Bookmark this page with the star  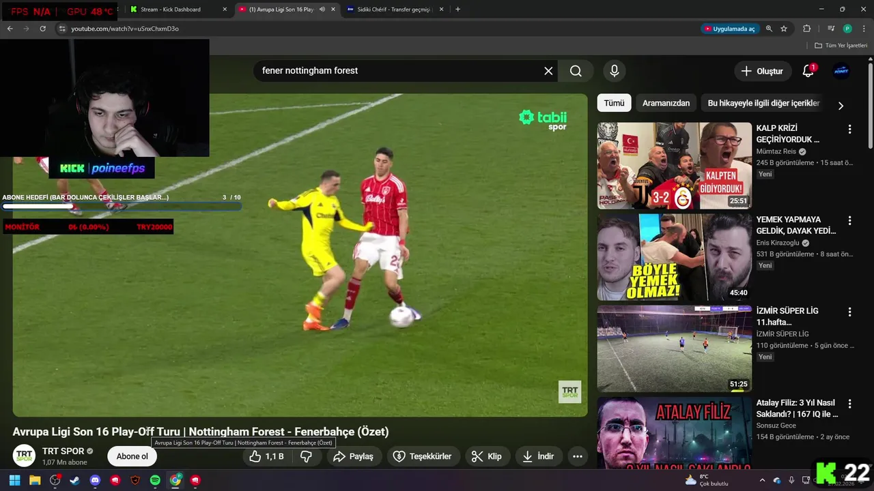tap(784, 29)
